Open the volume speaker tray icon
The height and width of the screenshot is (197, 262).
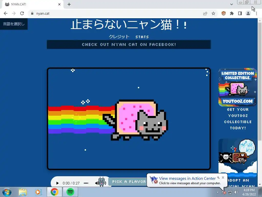[236, 192]
